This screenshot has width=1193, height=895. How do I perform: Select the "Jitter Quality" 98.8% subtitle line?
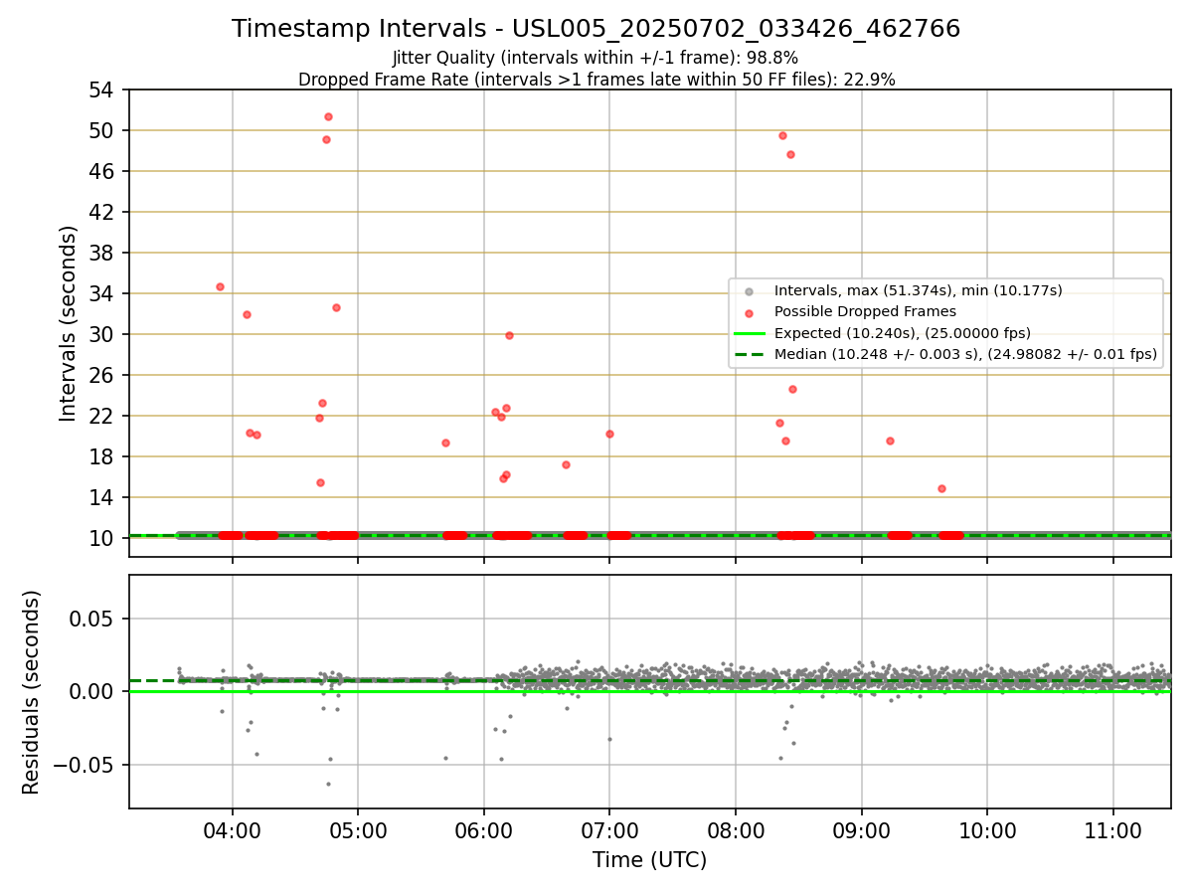pos(596,58)
